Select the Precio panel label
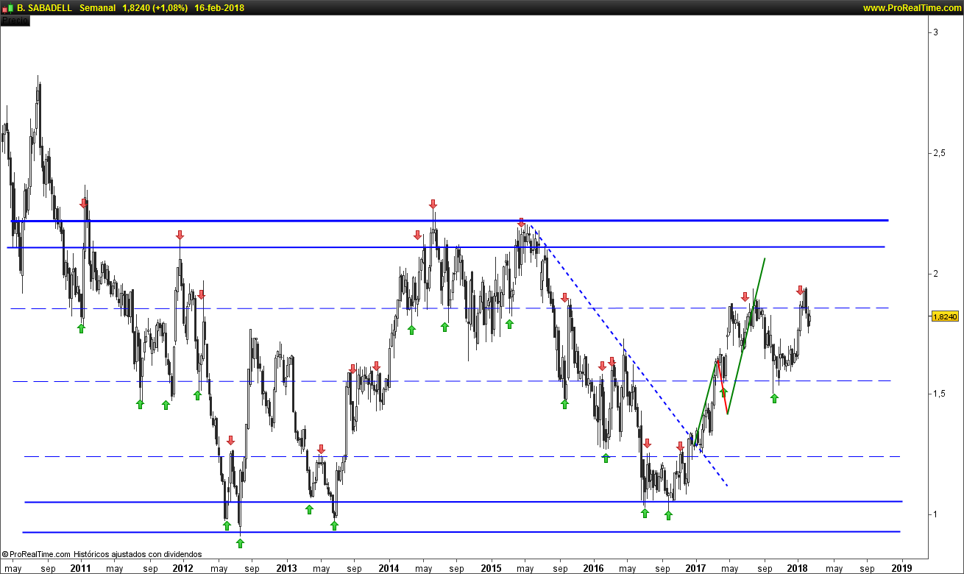This screenshot has width=964, height=574. [15, 21]
